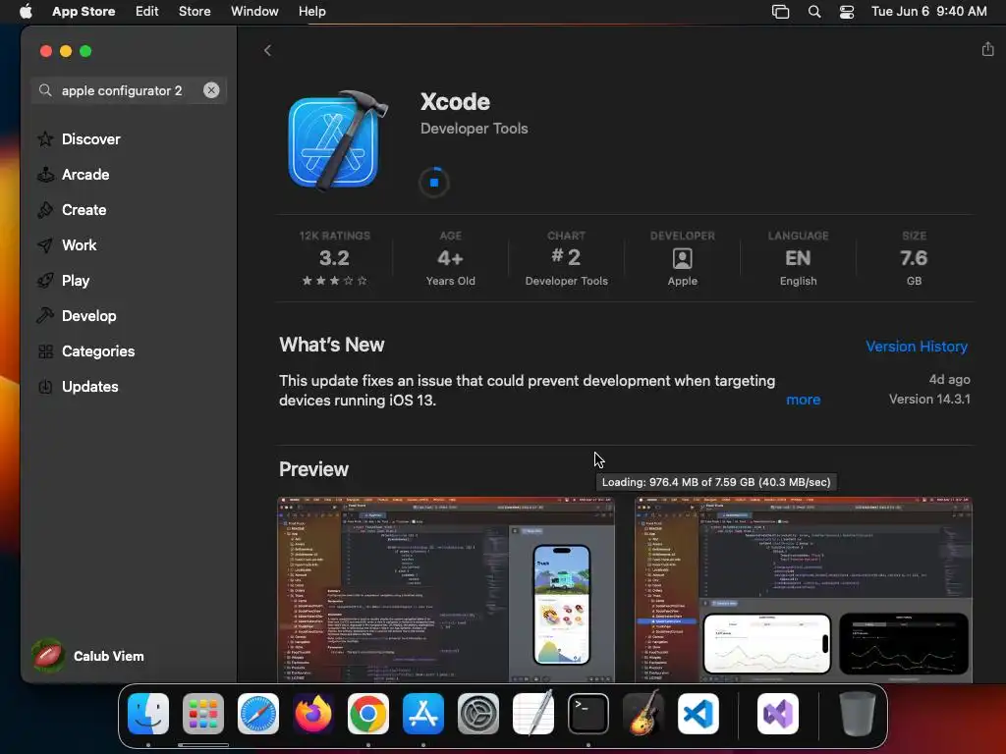Open System Settings from the Dock
Image resolution: width=1006 pixels, height=754 pixels.
478,714
